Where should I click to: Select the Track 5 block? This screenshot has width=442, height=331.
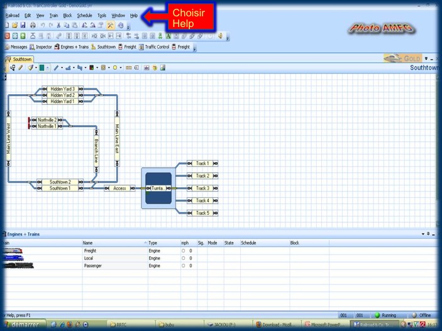[202, 213]
